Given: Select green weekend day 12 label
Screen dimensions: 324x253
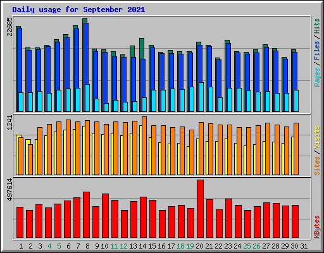Looking at the screenshot, I should pyautogui.click(x=123, y=246).
